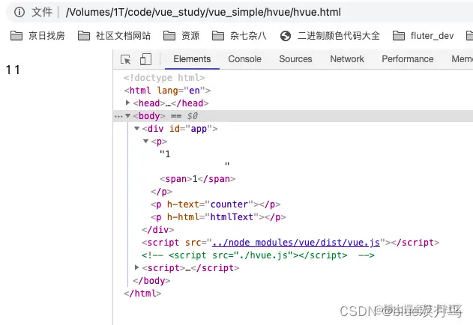The height and width of the screenshot is (325, 473).
Task: Select the closing </body> tag line
Action: (x=151, y=281)
